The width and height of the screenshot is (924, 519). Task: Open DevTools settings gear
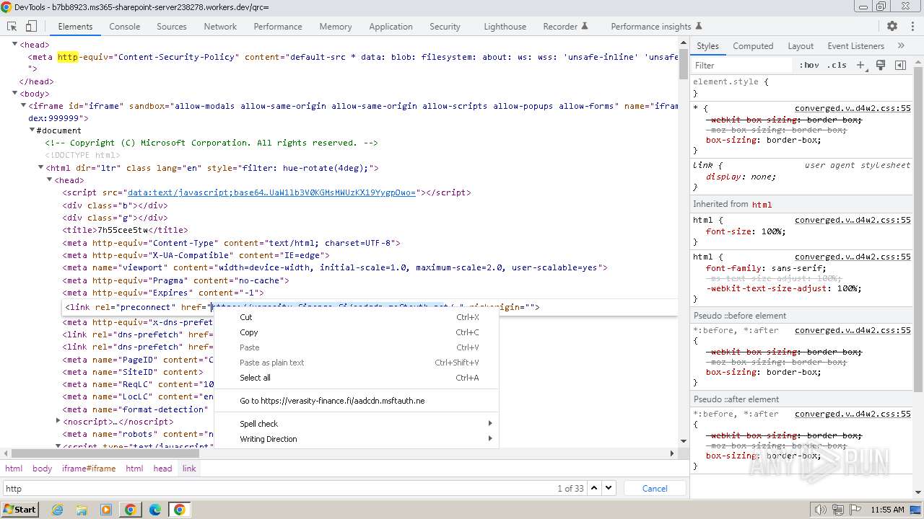(x=892, y=26)
